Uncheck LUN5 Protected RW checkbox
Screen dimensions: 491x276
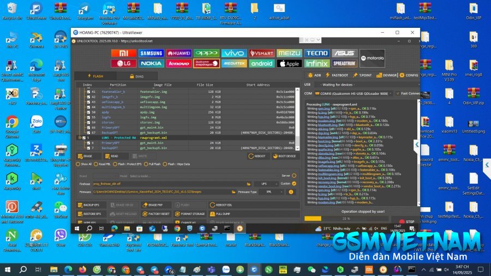tap(84, 137)
